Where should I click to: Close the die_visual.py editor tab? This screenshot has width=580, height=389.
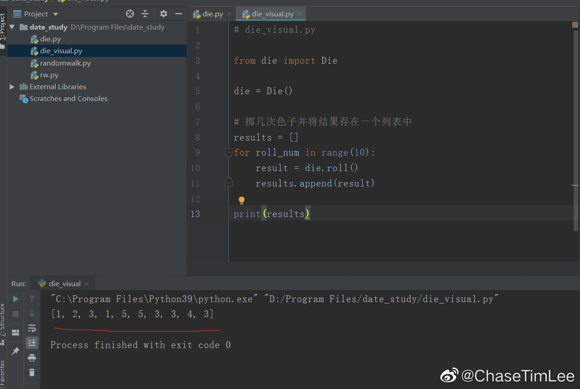(x=300, y=14)
